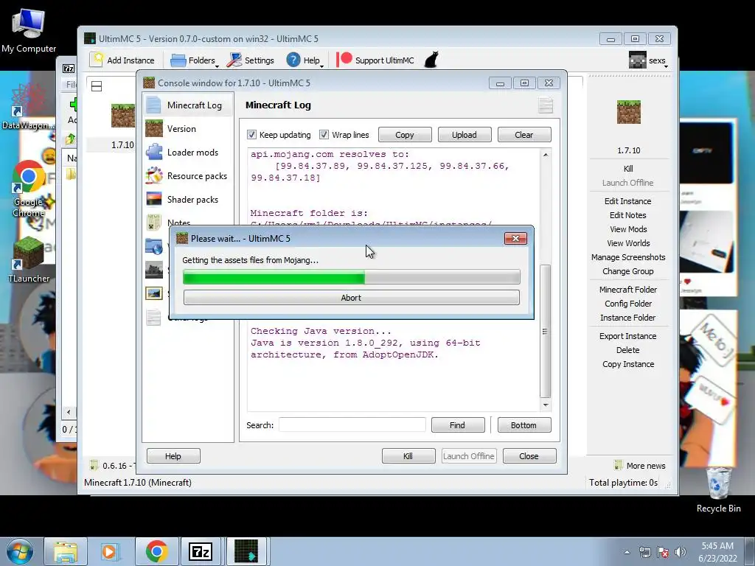Clear the Minecraft log
The height and width of the screenshot is (566, 755).
[524, 135]
